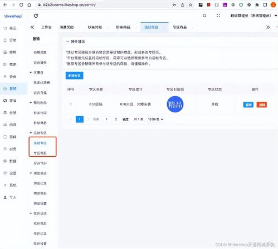Viewport: 278px width, 249px height.
Task: Click the double-right arrow after the tab strip
Action: 268,27
